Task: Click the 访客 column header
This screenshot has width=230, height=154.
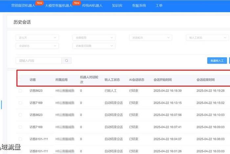Action: point(33,80)
